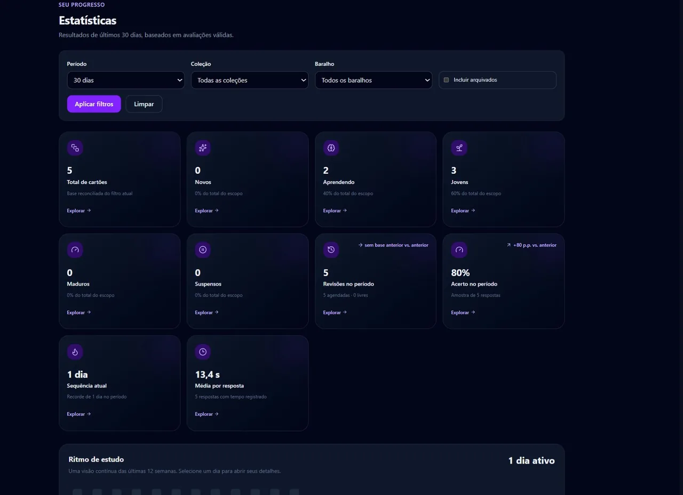Click Explorar under Revisões no período
The image size is (683, 495).
tap(335, 312)
